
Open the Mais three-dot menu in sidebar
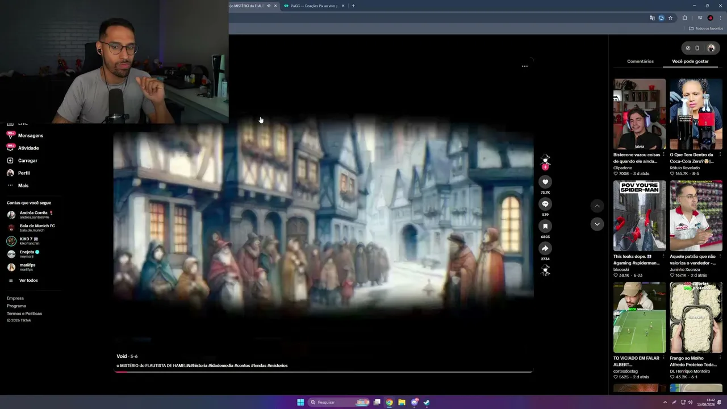(10, 185)
